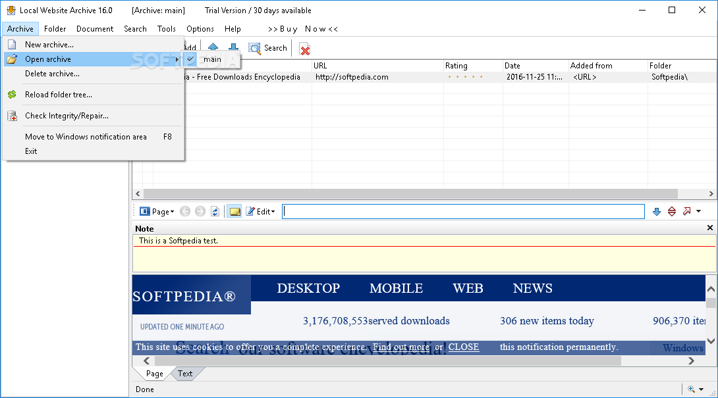
Task: Click the Folder column header
Action: [682, 66]
